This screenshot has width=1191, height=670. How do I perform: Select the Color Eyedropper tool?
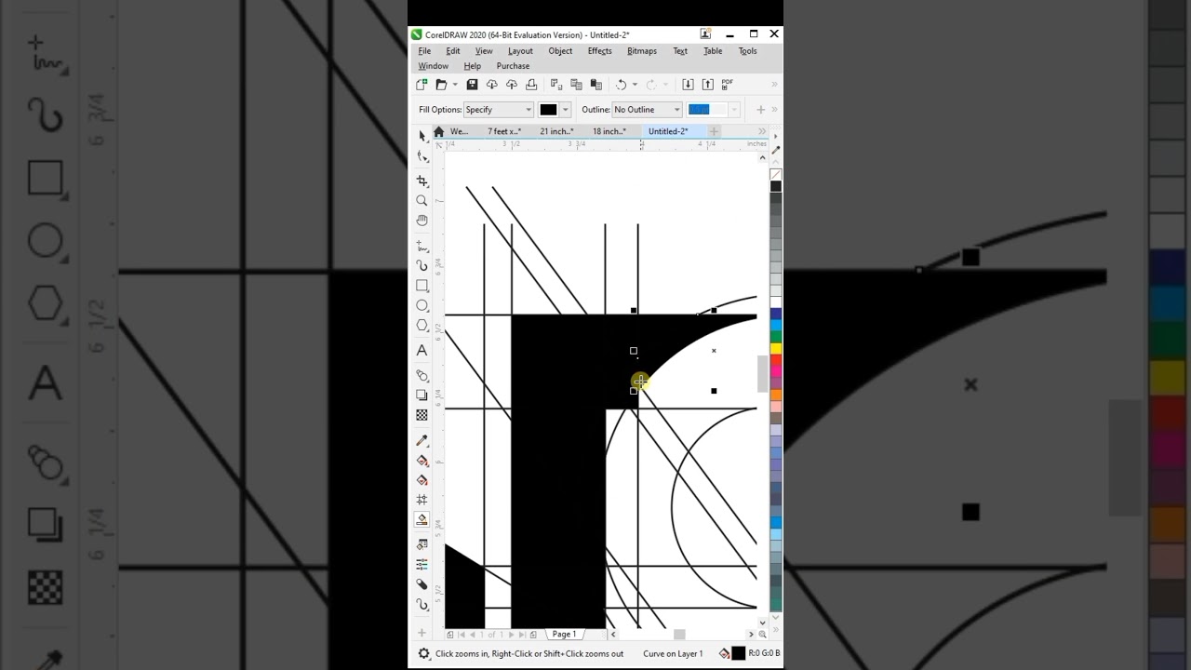(x=422, y=440)
